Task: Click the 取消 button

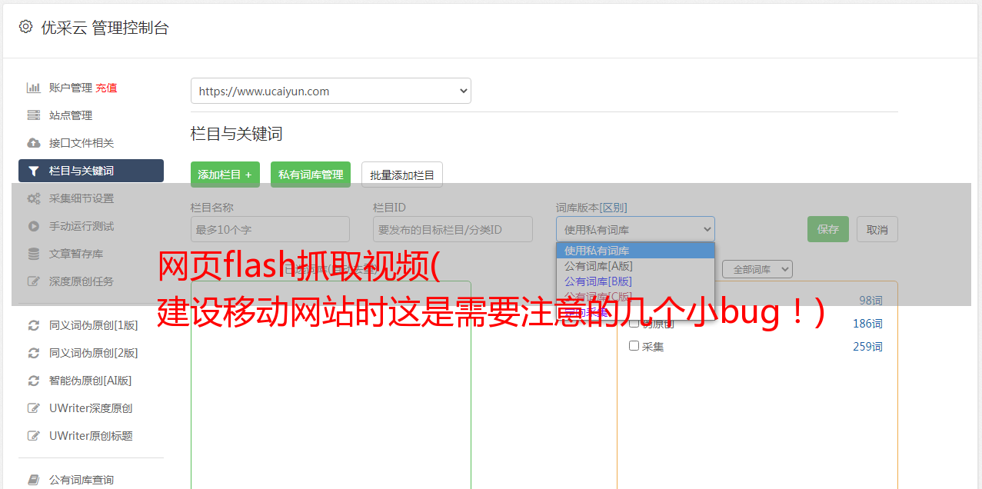Action: click(x=877, y=229)
